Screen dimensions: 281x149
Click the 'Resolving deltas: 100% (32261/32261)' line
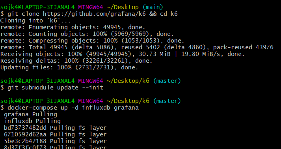pos(76,61)
